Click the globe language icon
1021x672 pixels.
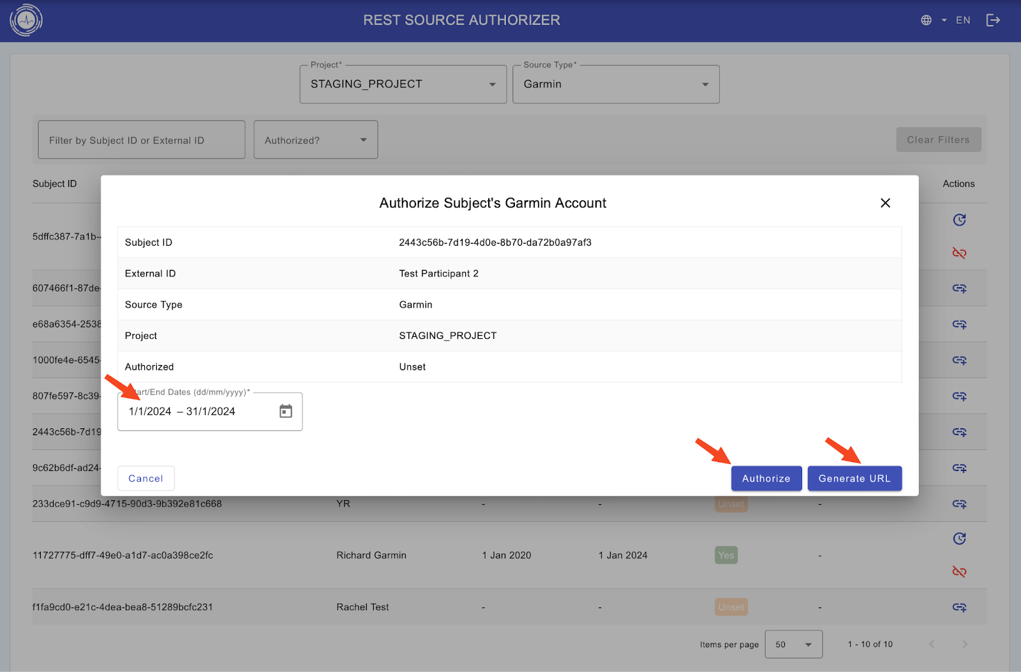pyautogui.click(x=927, y=20)
